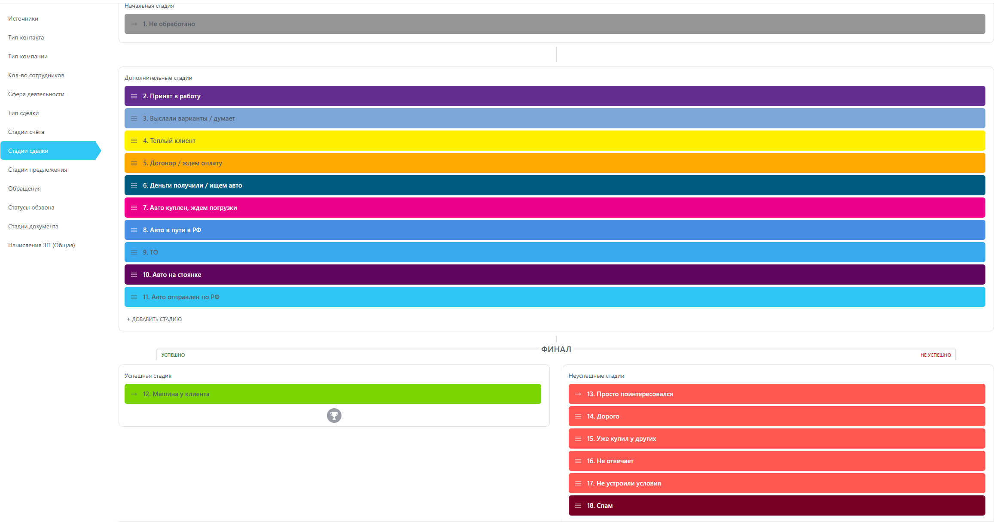Image resolution: width=994 pixels, height=522 pixels.
Task: Go to Стадии счёта settings
Action: 26,132
